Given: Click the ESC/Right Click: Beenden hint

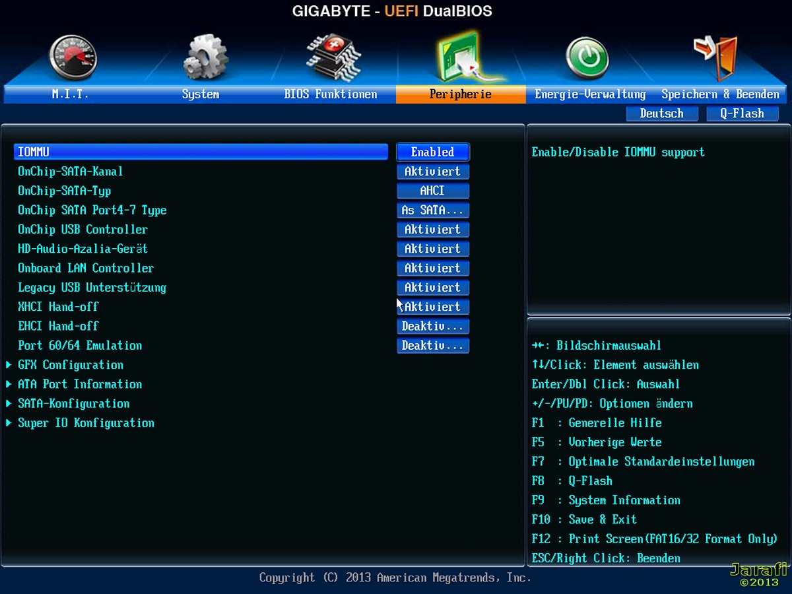Looking at the screenshot, I should pos(606,558).
